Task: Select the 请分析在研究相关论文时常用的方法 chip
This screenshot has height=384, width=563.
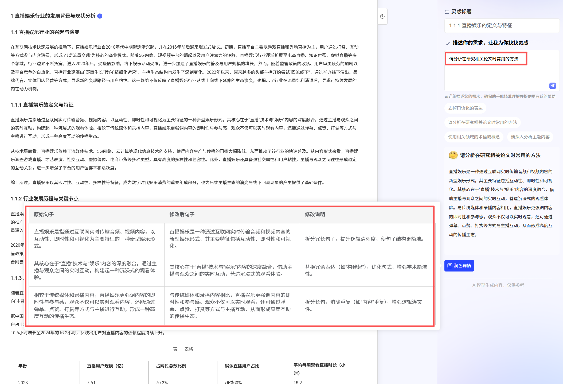Action: click(482, 122)
